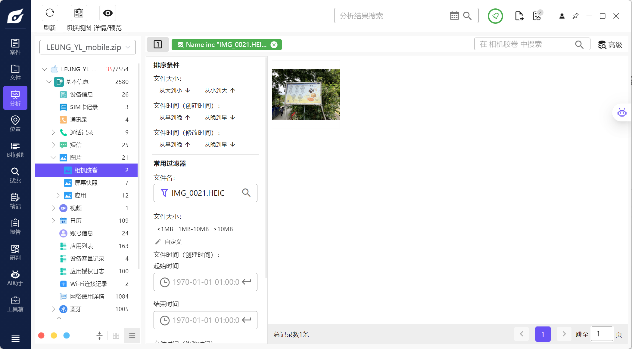Click the red color tag dot
The height and width of the screenshot is (349, 632).
(42, 335)
